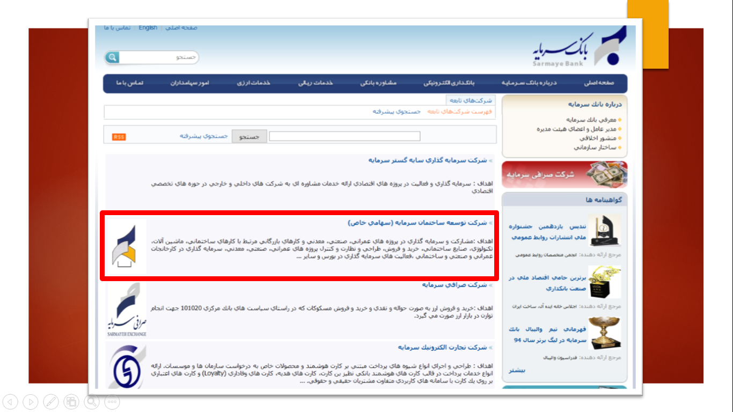
Task: Select مشاوره بانکی menu item
Action: [x=378, y=83]
